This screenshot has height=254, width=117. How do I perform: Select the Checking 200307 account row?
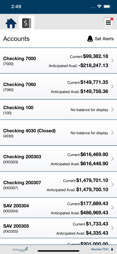pos(58,185)
